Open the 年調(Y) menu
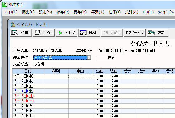 [98, 12]
